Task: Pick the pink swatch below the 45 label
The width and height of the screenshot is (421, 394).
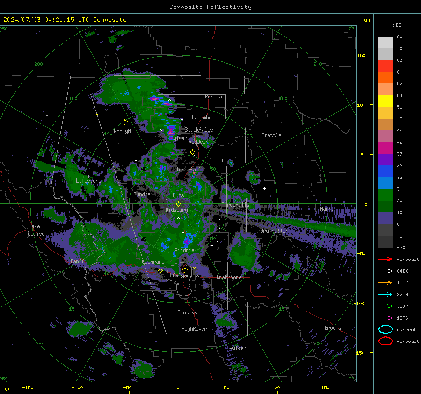Action: click(x=385, y=136)
